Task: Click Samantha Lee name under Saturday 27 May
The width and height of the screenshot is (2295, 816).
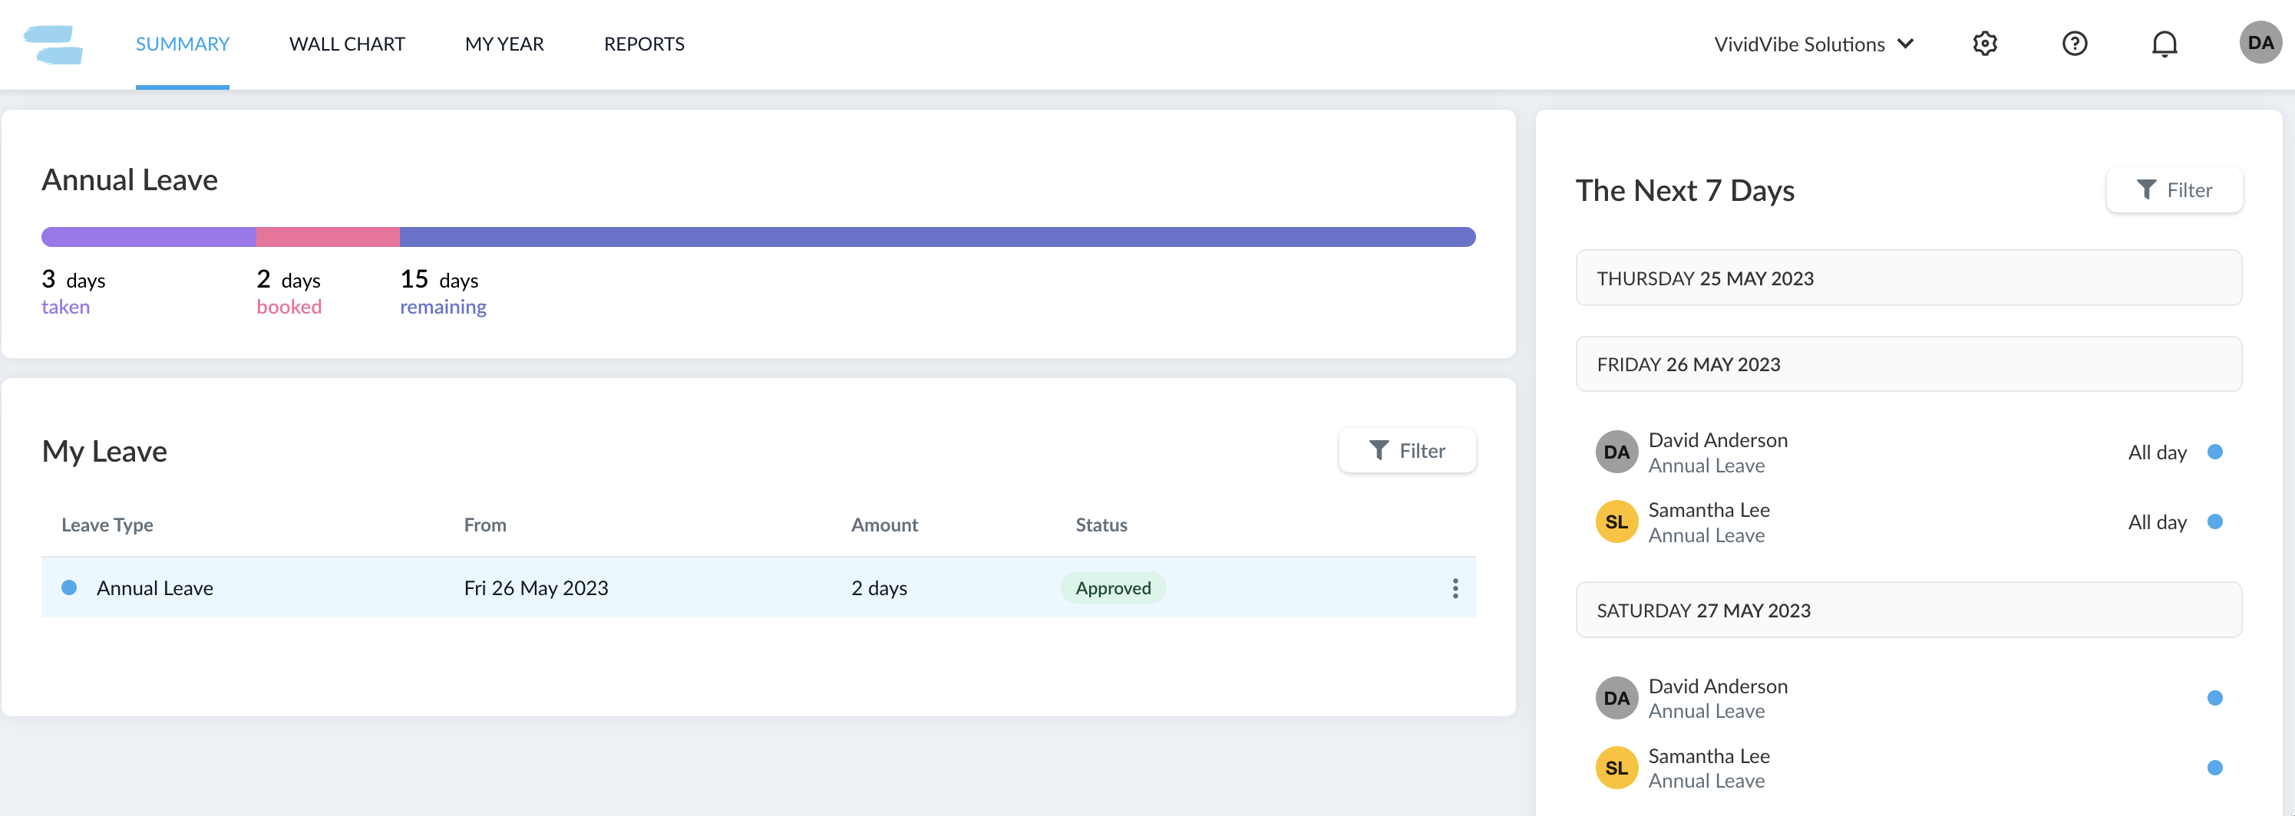Action: click(x=1709, y=756)
